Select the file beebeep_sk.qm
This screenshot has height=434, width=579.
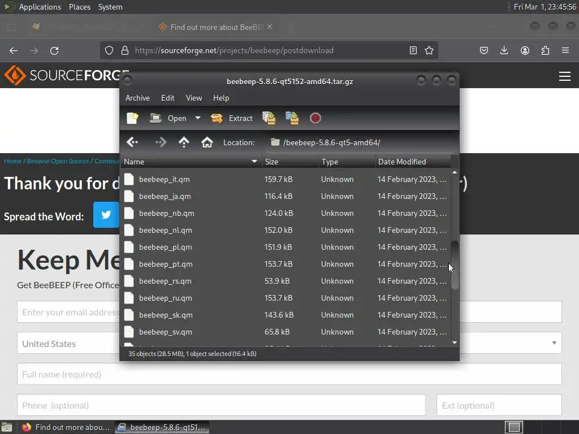click(x=286, y=315)
